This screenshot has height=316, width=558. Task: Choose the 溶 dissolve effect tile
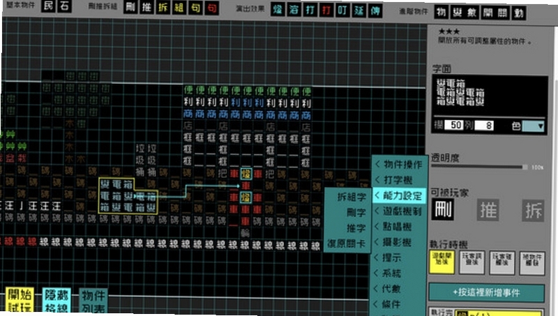pos(294,10)
